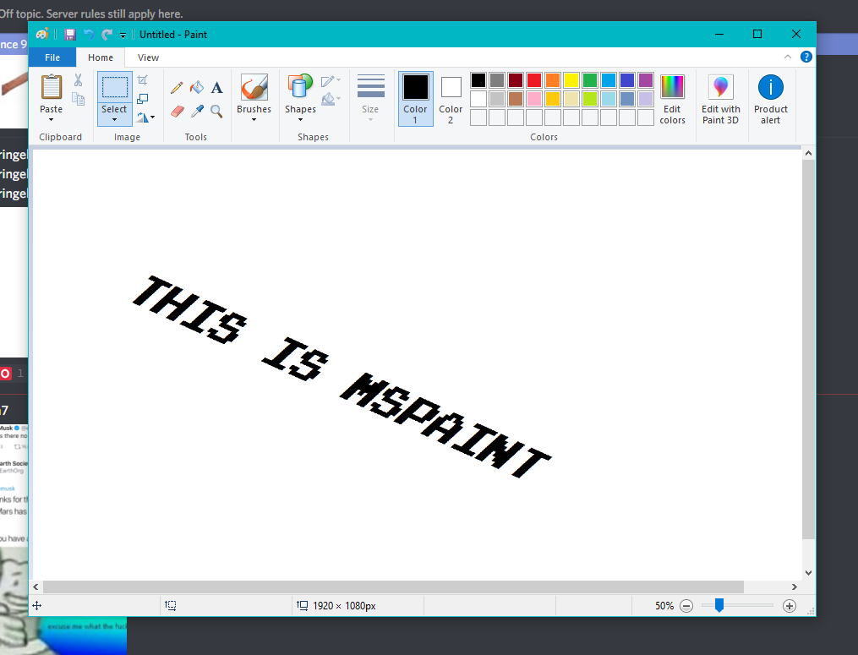Open the Paste options dropdown arrow

click(x=51, y=120)
